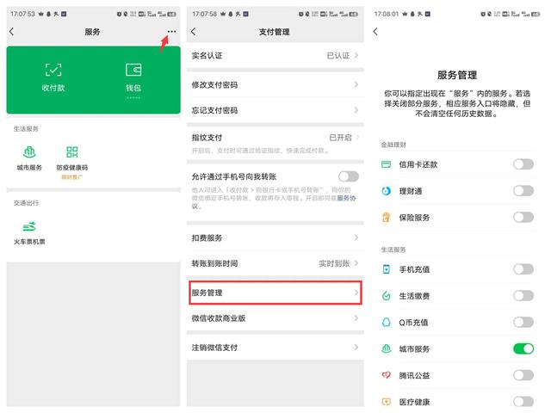Open the 忘记支付密码 row chevron
Viewport: 551px width, 413px height.
pos(356,110)
